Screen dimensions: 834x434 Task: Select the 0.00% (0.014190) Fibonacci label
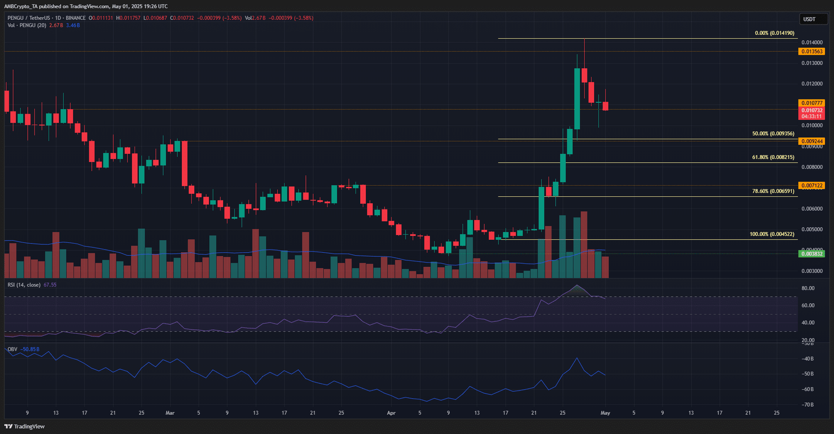tap(775, 33)
